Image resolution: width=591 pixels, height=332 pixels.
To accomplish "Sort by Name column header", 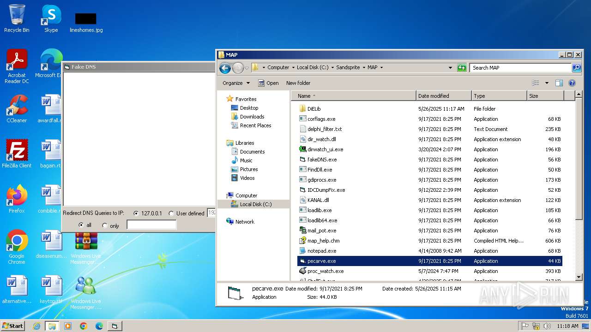I will pos(353,96).
